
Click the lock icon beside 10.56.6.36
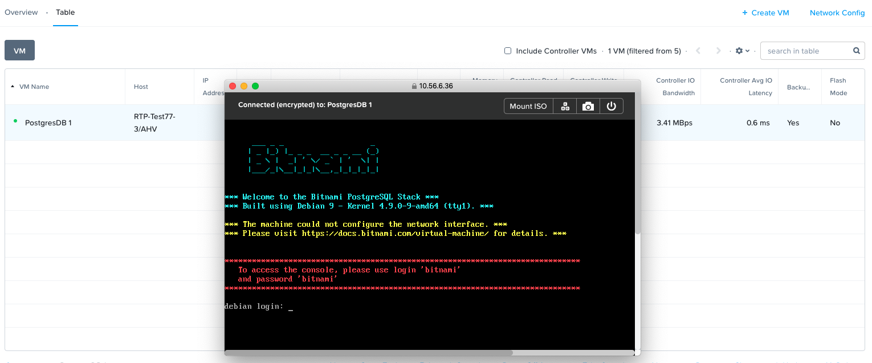(x=414, y=86)
